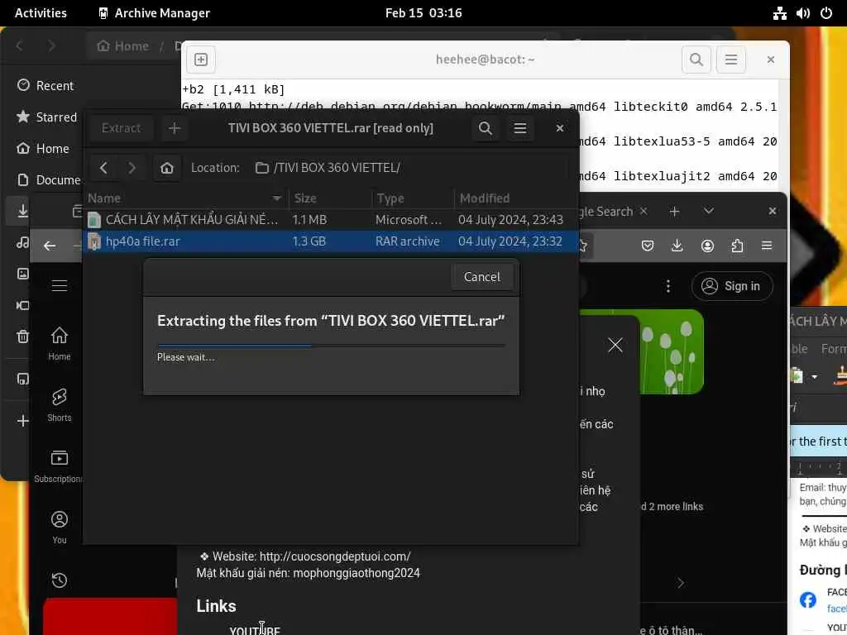Go forward in Archive Manager location bar
The width and height of the screenshot is (847, 635).
point(132,168)
